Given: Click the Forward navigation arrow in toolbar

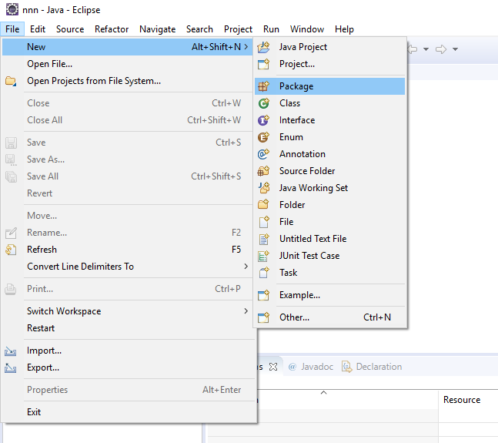Looking at the screenshot, I should click(441, 49).
